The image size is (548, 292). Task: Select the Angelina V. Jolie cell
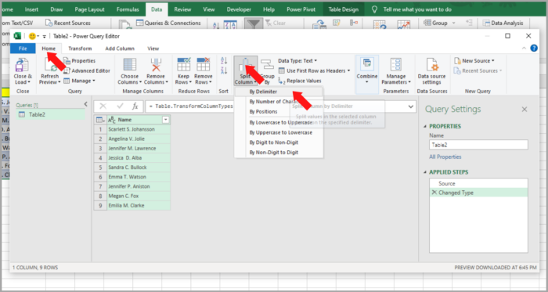coord(139,139)
